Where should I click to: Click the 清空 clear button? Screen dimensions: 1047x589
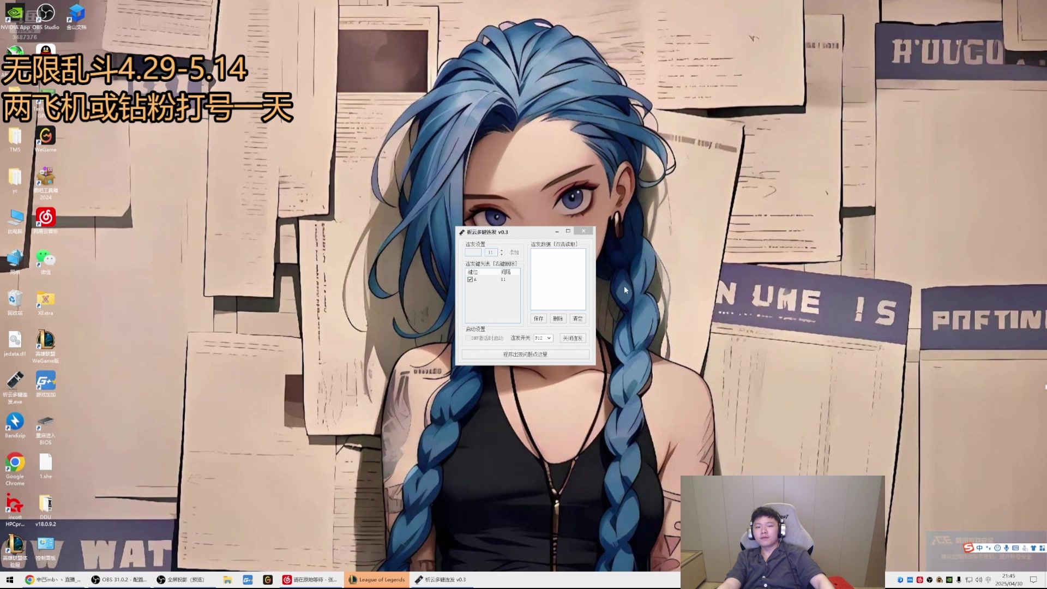click(x=577, y=318)
